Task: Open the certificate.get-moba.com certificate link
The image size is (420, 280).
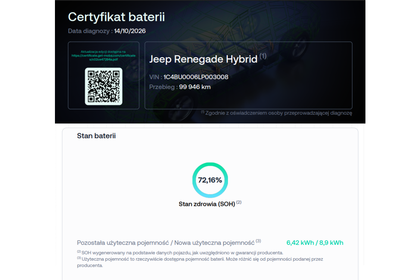Action: tap(103, 58)
